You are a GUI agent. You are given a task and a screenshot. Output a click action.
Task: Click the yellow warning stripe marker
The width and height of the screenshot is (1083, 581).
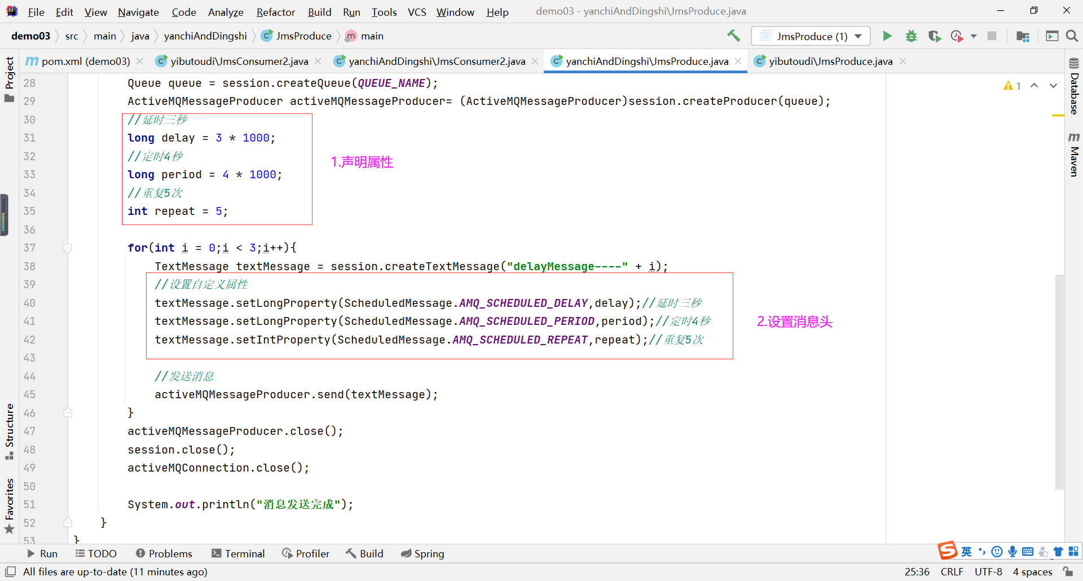tap(1058, 115)
